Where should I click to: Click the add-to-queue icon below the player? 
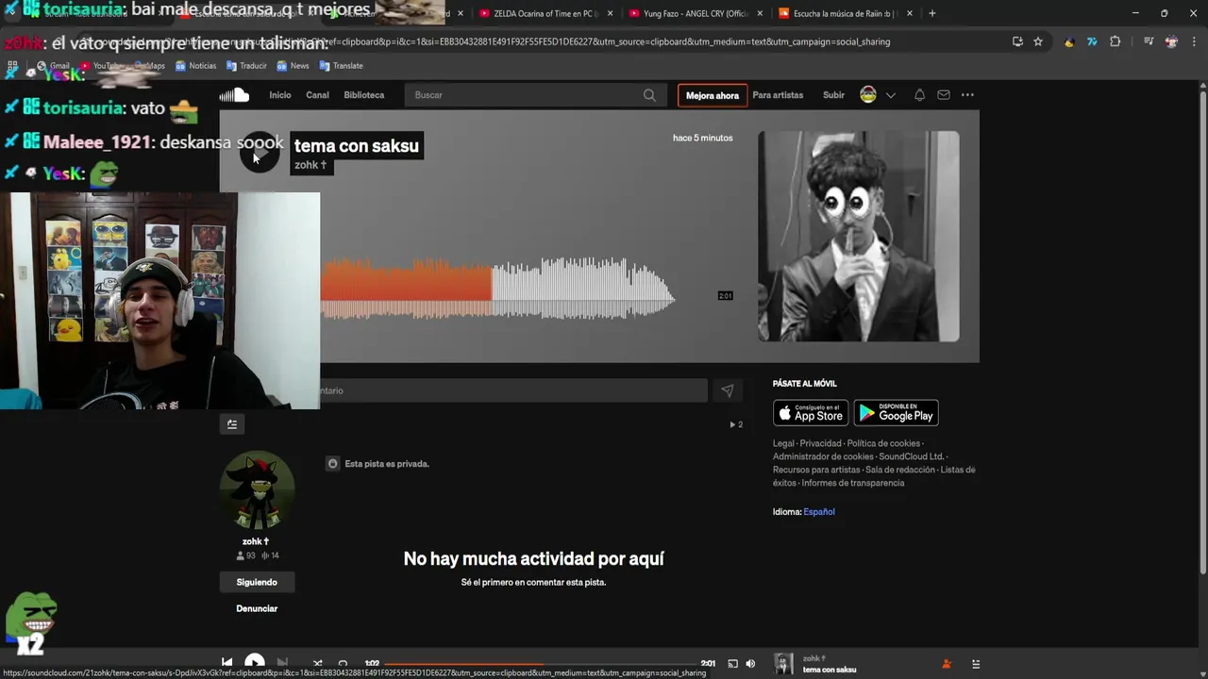232,424
